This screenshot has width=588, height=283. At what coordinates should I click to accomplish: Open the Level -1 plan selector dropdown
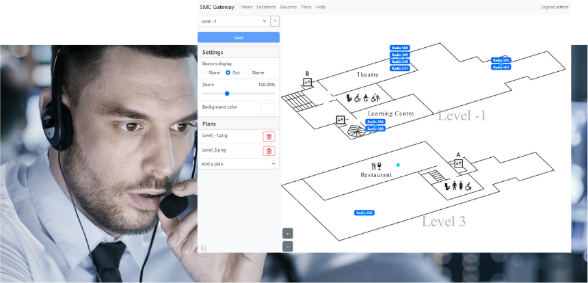233,21
